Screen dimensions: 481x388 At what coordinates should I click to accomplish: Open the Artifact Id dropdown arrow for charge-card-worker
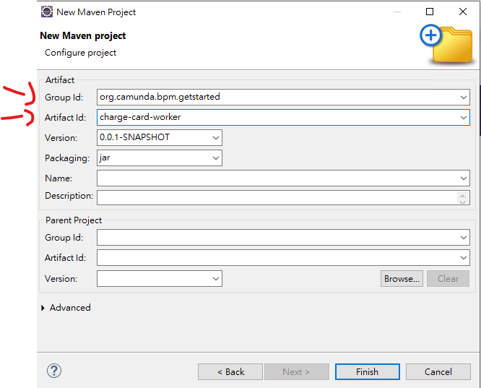tap(463, 118)
